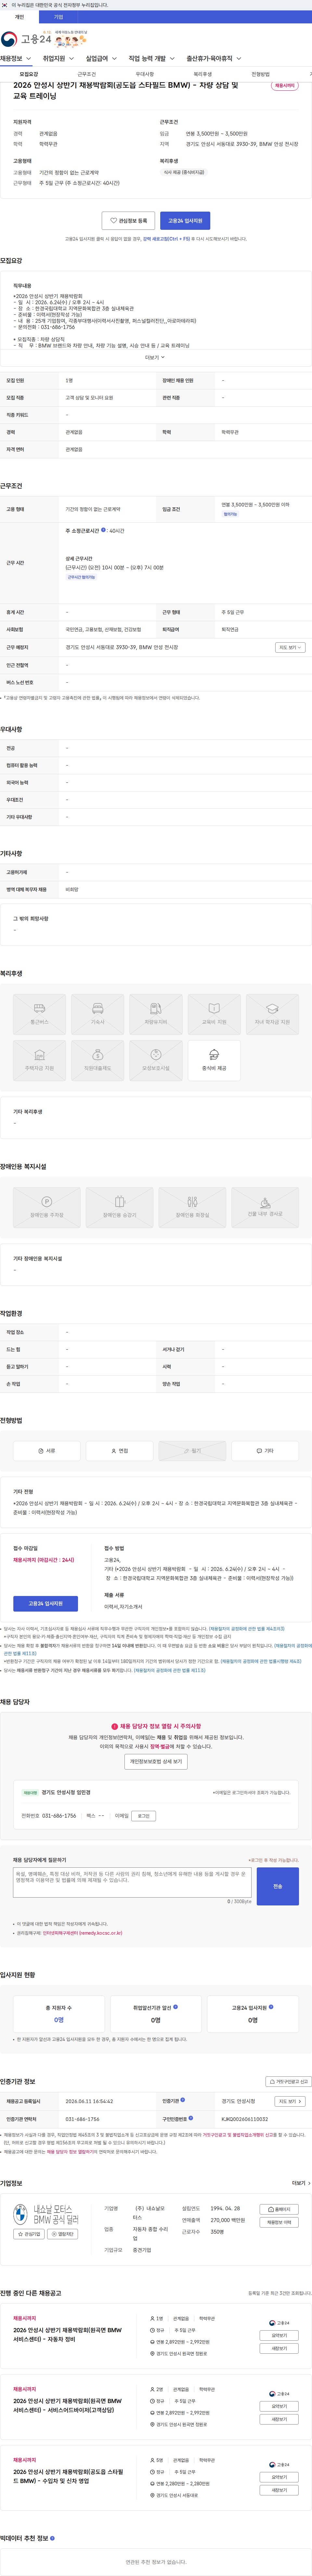312x2576 pixels.
Task: Jump to the 복리후생 section tab
Action: click(x=203, y=74)
